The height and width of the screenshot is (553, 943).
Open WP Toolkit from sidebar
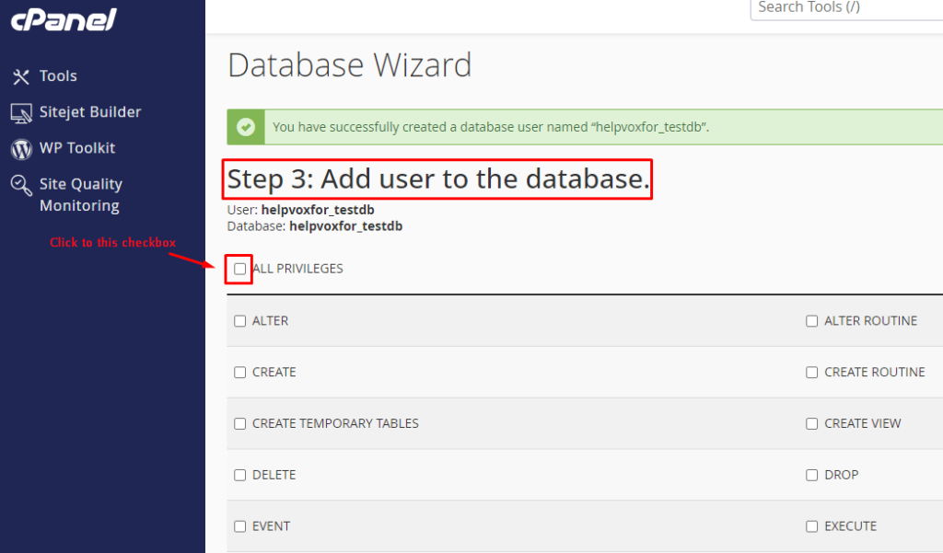point(77,148)
